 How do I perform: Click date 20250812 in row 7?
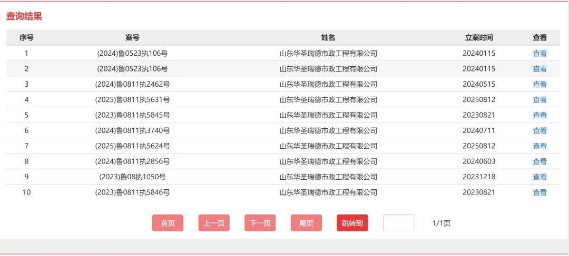coord(479,146)
